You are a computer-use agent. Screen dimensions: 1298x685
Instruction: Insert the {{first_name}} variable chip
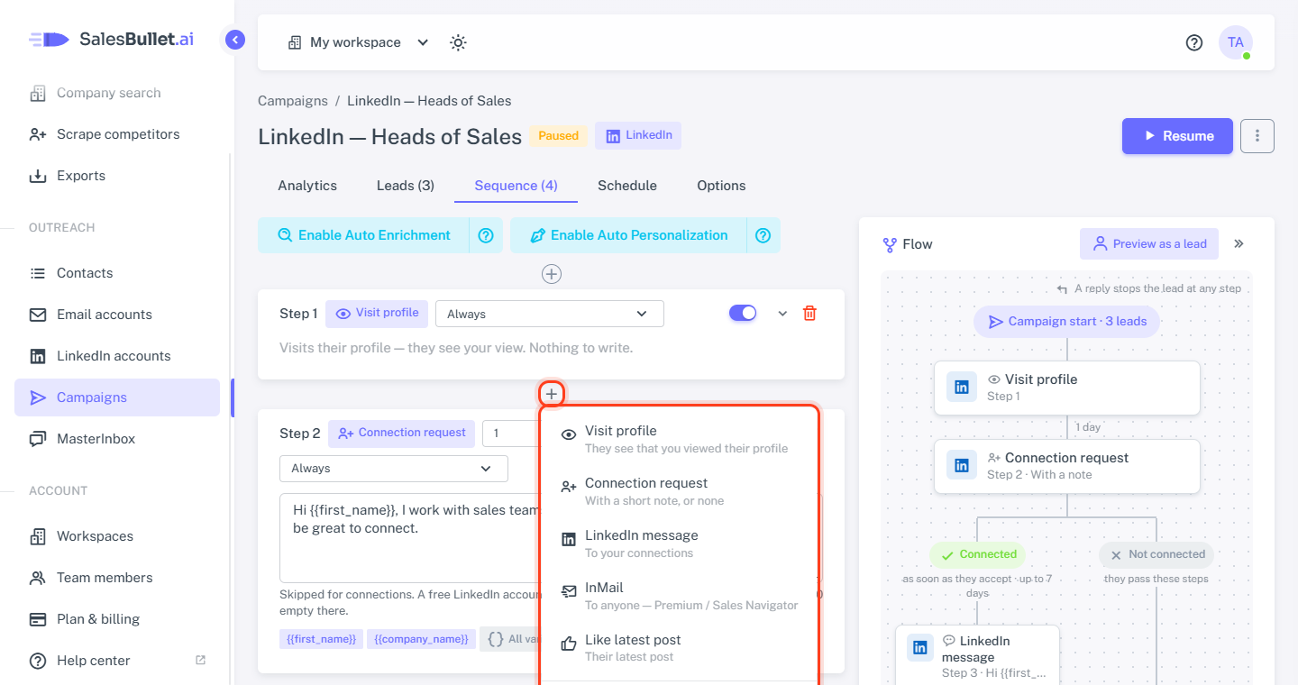coord(321,639)
